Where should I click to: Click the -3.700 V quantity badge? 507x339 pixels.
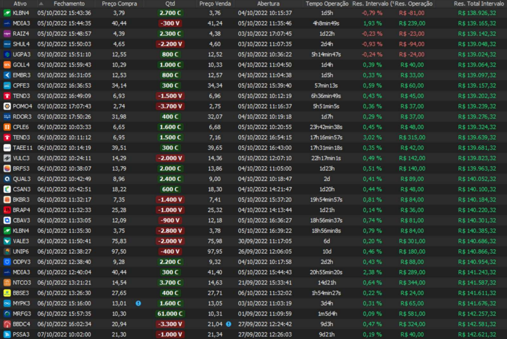170,106
